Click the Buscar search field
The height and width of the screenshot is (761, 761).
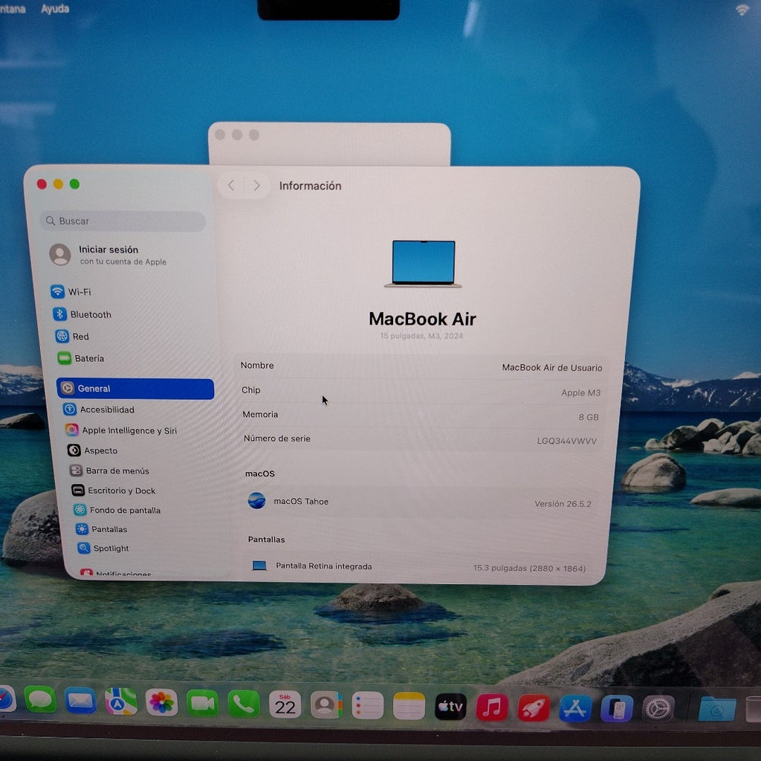pyautogui.click(x=123, y=221)
